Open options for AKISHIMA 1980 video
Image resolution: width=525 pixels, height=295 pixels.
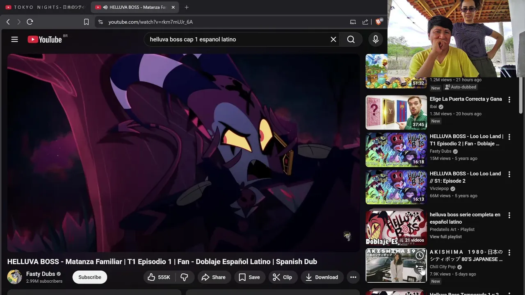(509, 253)
